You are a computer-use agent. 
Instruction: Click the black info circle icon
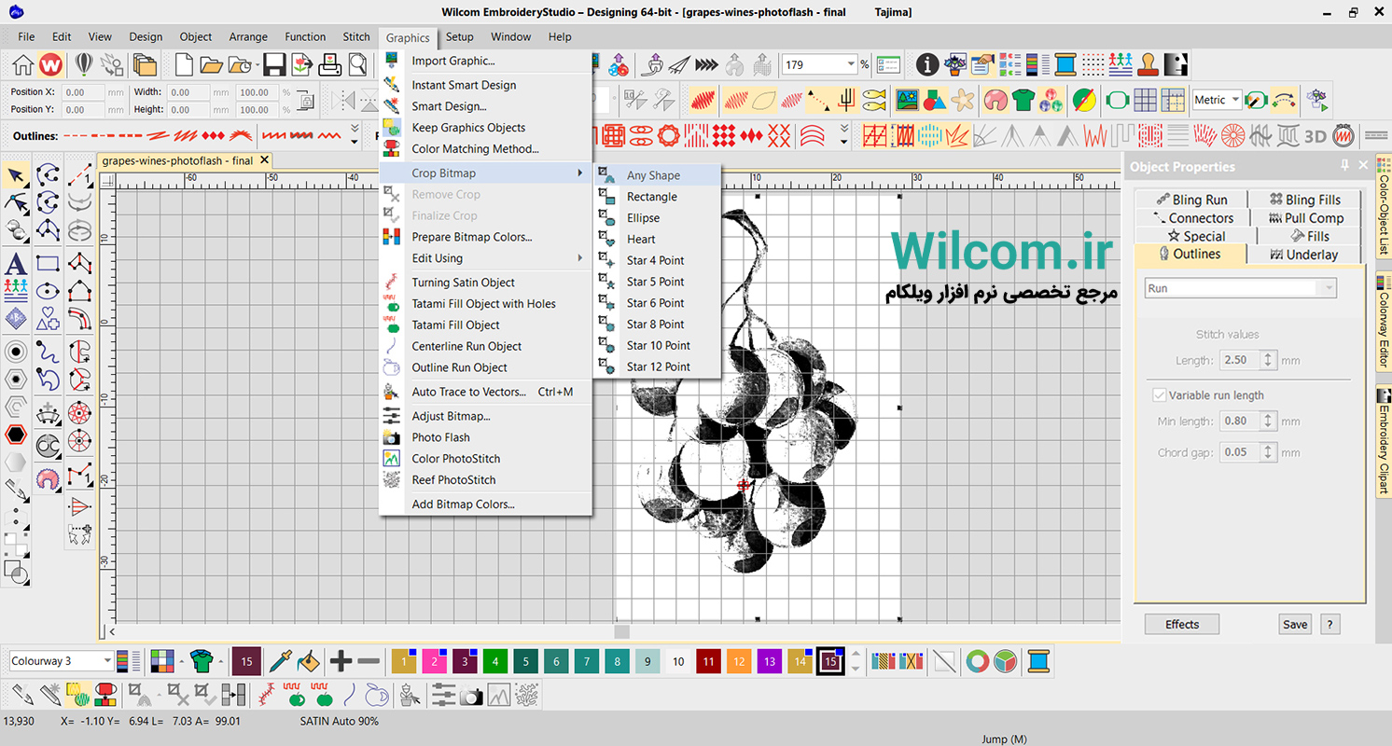point(927,64)
